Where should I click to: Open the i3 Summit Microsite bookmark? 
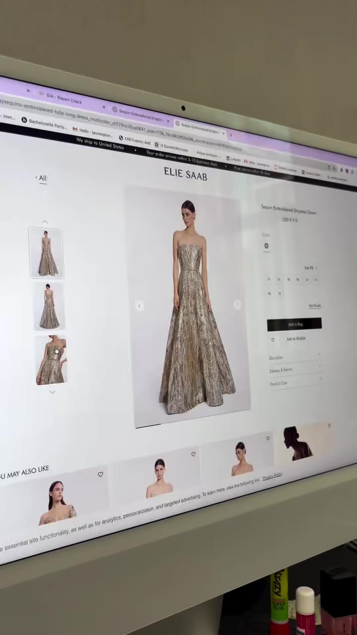click(x=171, y=147)
